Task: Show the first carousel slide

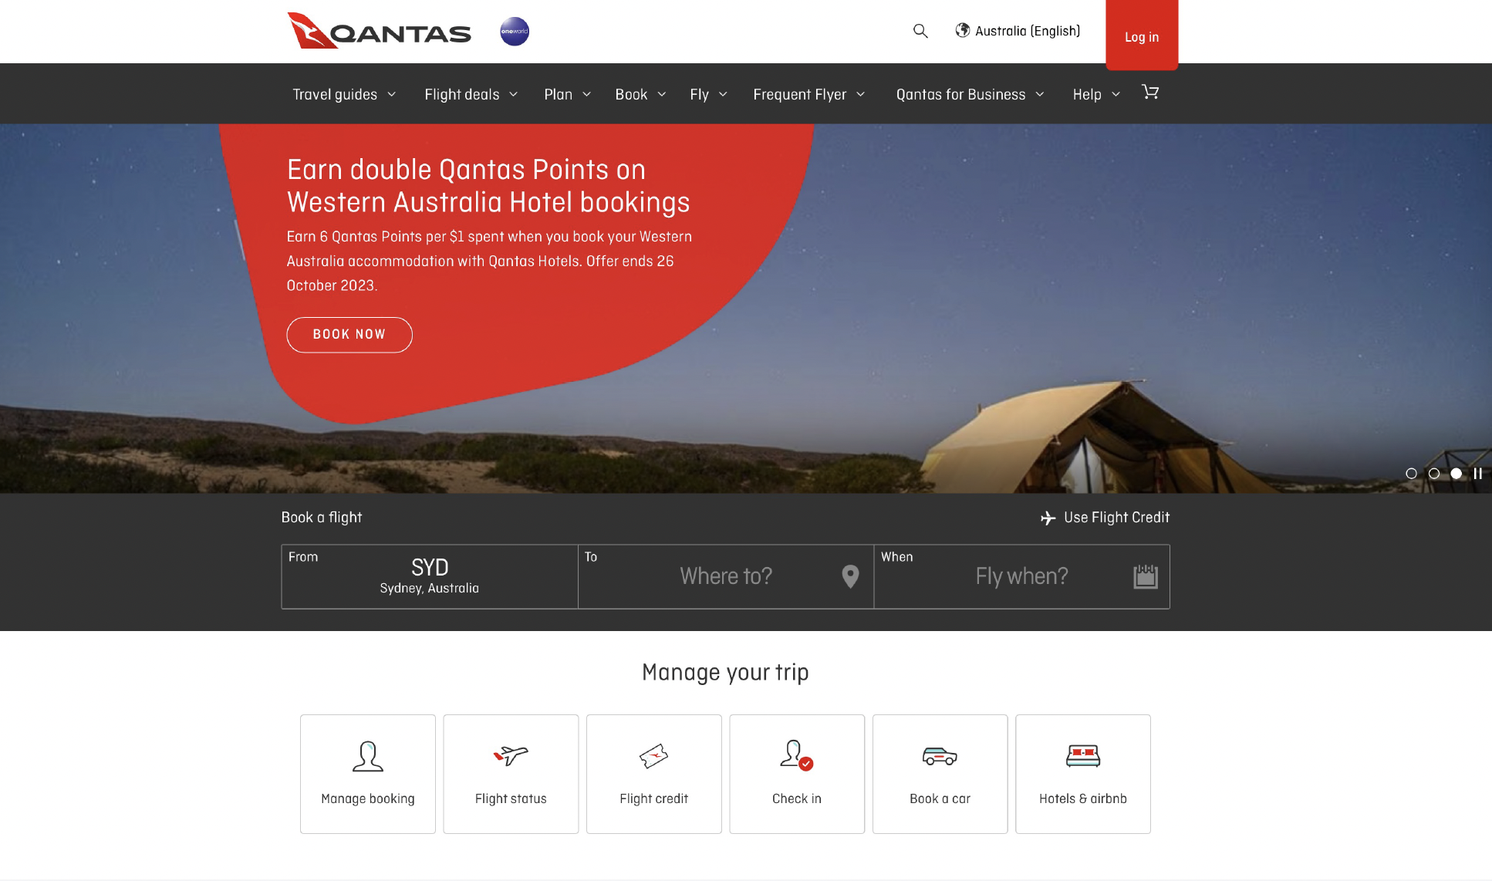Action: (x=1411, y=474)
